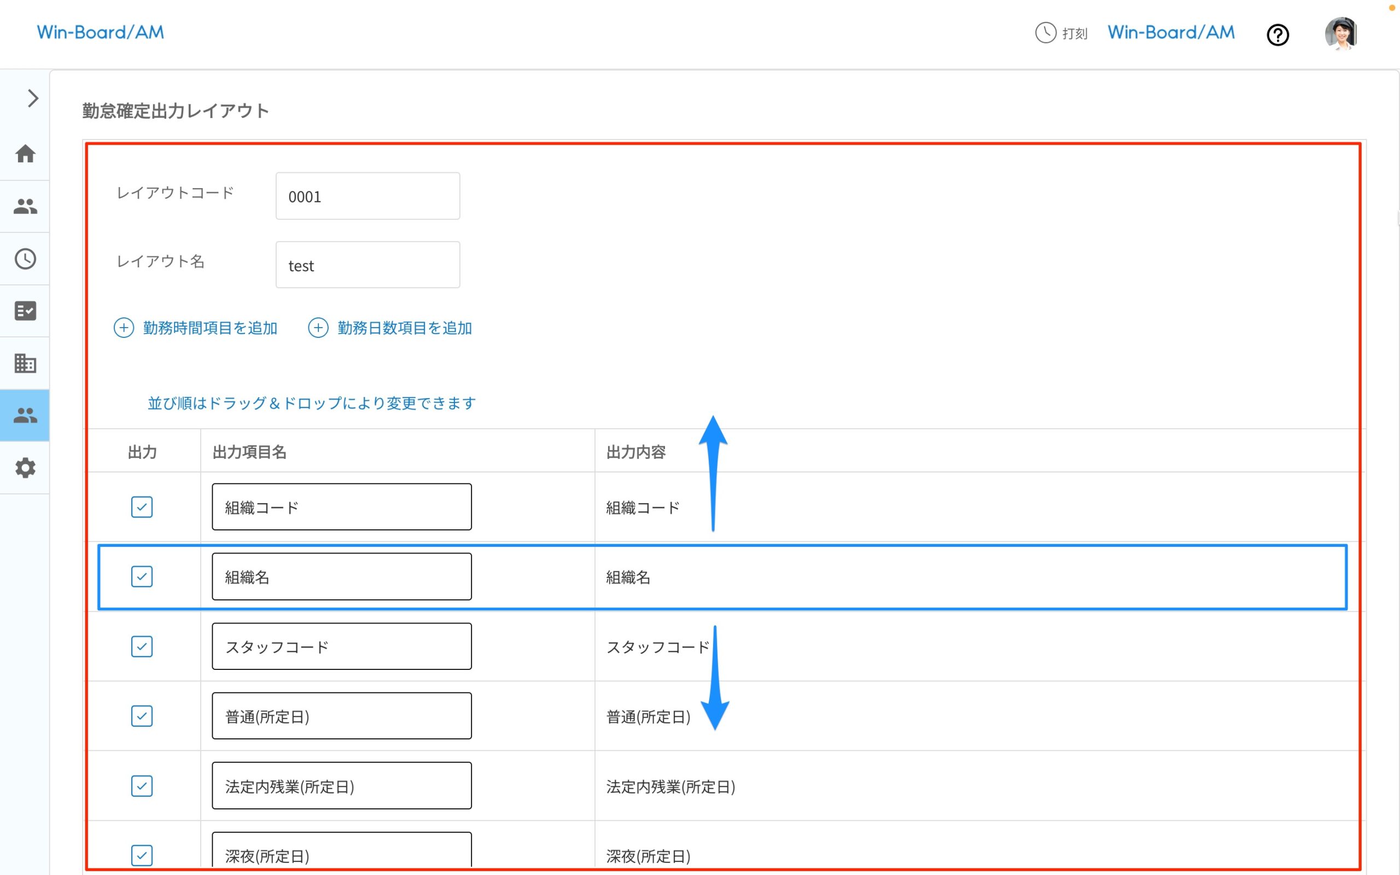The height and width of the screenshot is (875, 1400).
Task: Open the approval checklist icon in the sidebar
Action: (x=26, y=311)
